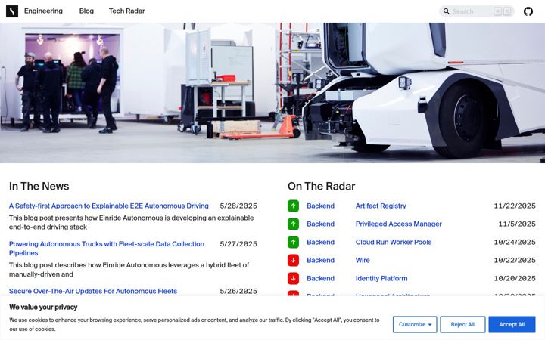Expand the Customize cookie options
Screen dimensions: 545x340
pos(415,324)
